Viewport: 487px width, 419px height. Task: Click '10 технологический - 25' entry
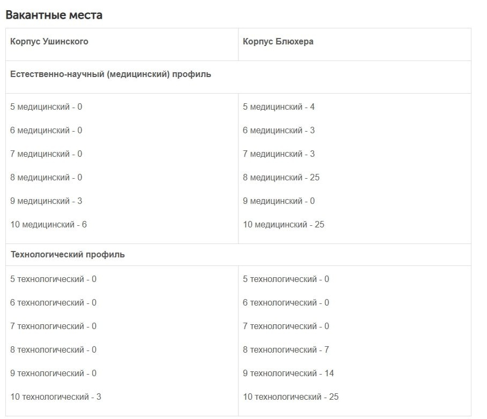290,397
